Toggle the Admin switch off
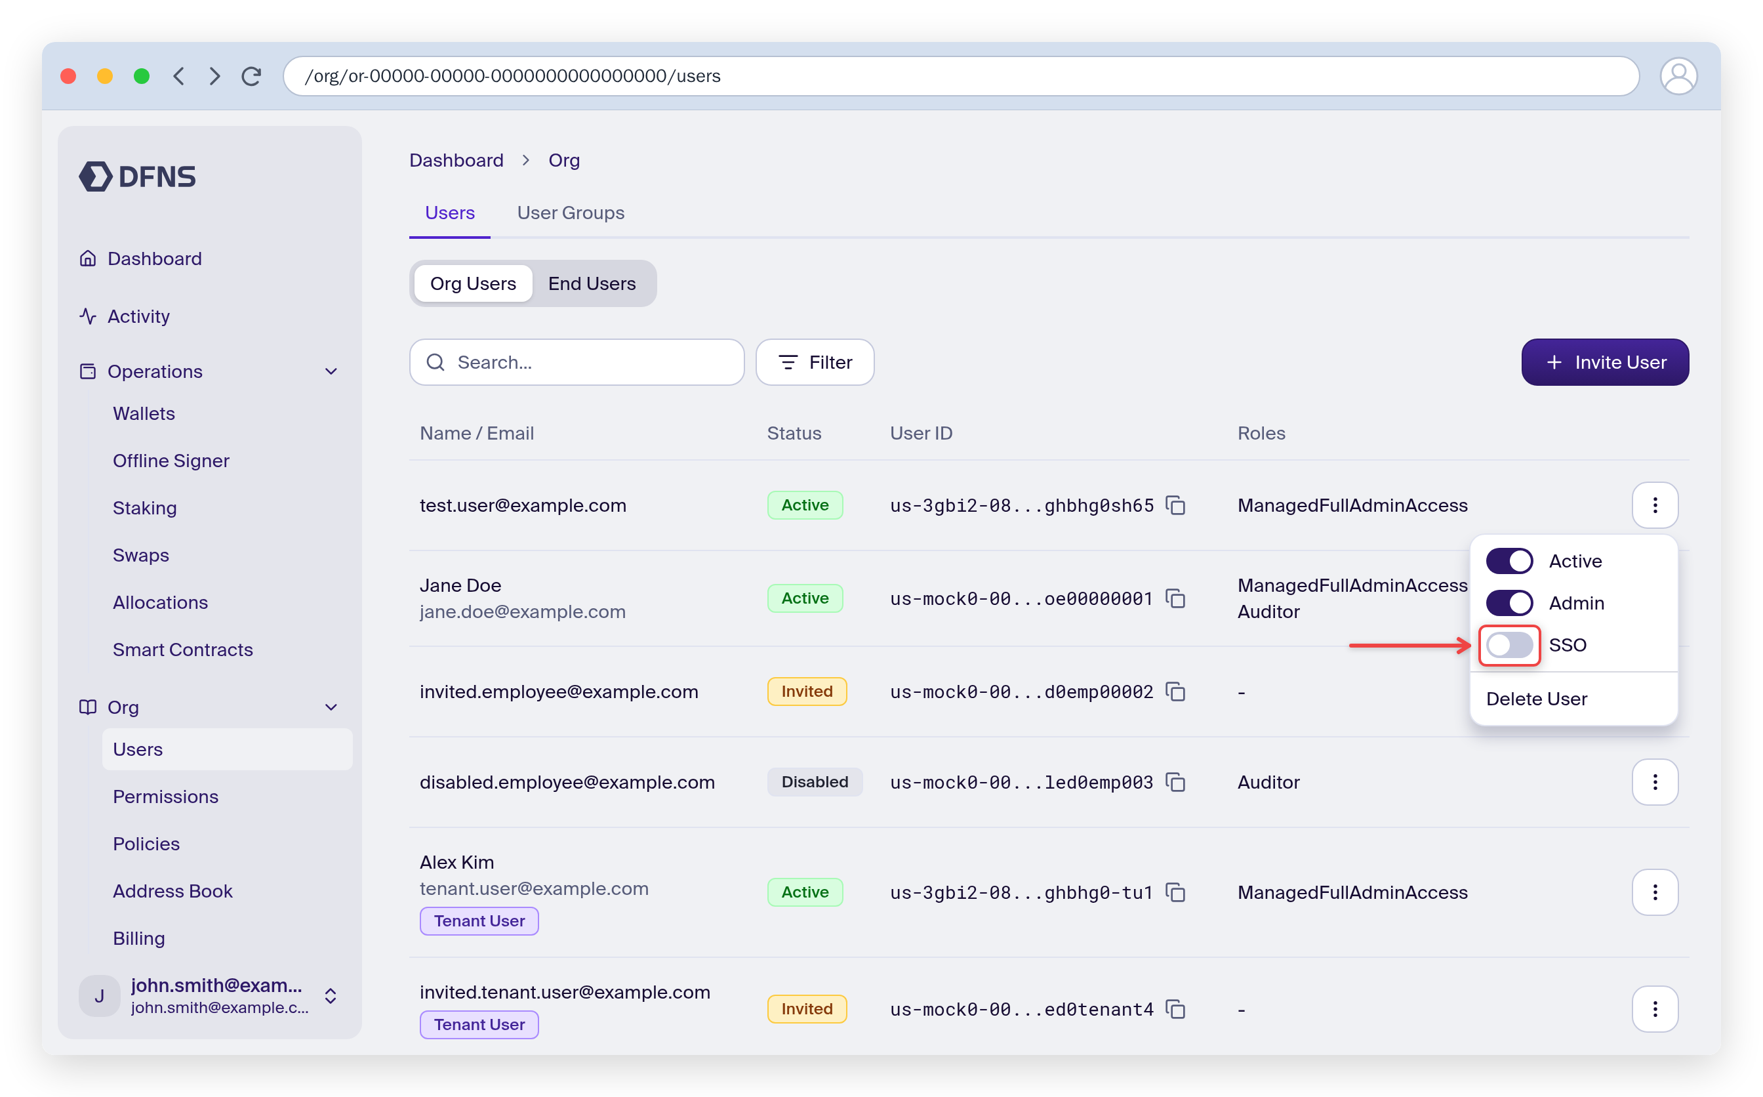The height and width of the screenshot is (1097, 1763). pos(1509,603)
